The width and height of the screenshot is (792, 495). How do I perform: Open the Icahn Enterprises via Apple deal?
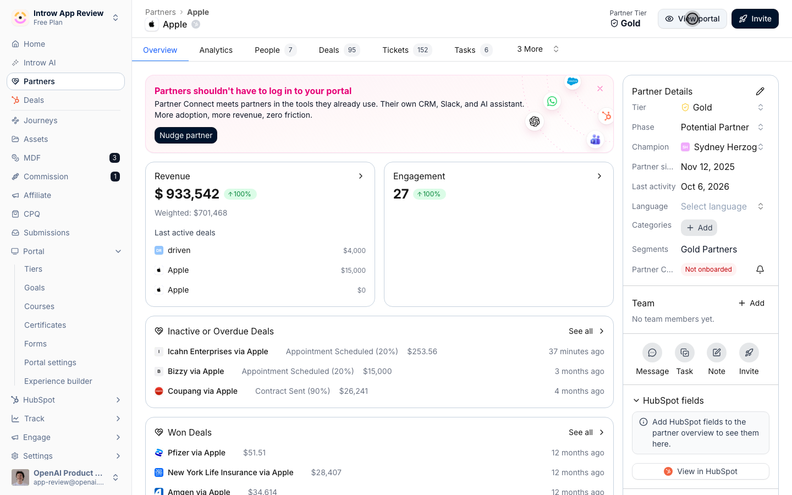pyautogui.click(x=218, y=351)
